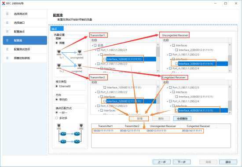Collapse the 全选 root node in Transmitter1
242x167 pixels.
[92, 46]
